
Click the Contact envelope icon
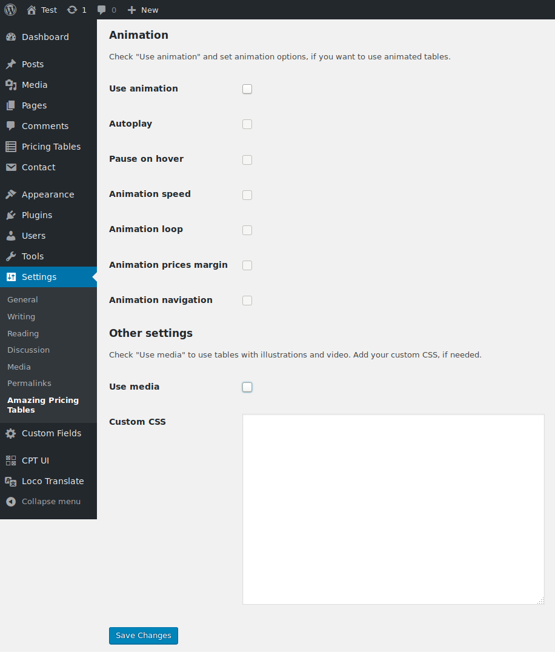pos(12,167)
